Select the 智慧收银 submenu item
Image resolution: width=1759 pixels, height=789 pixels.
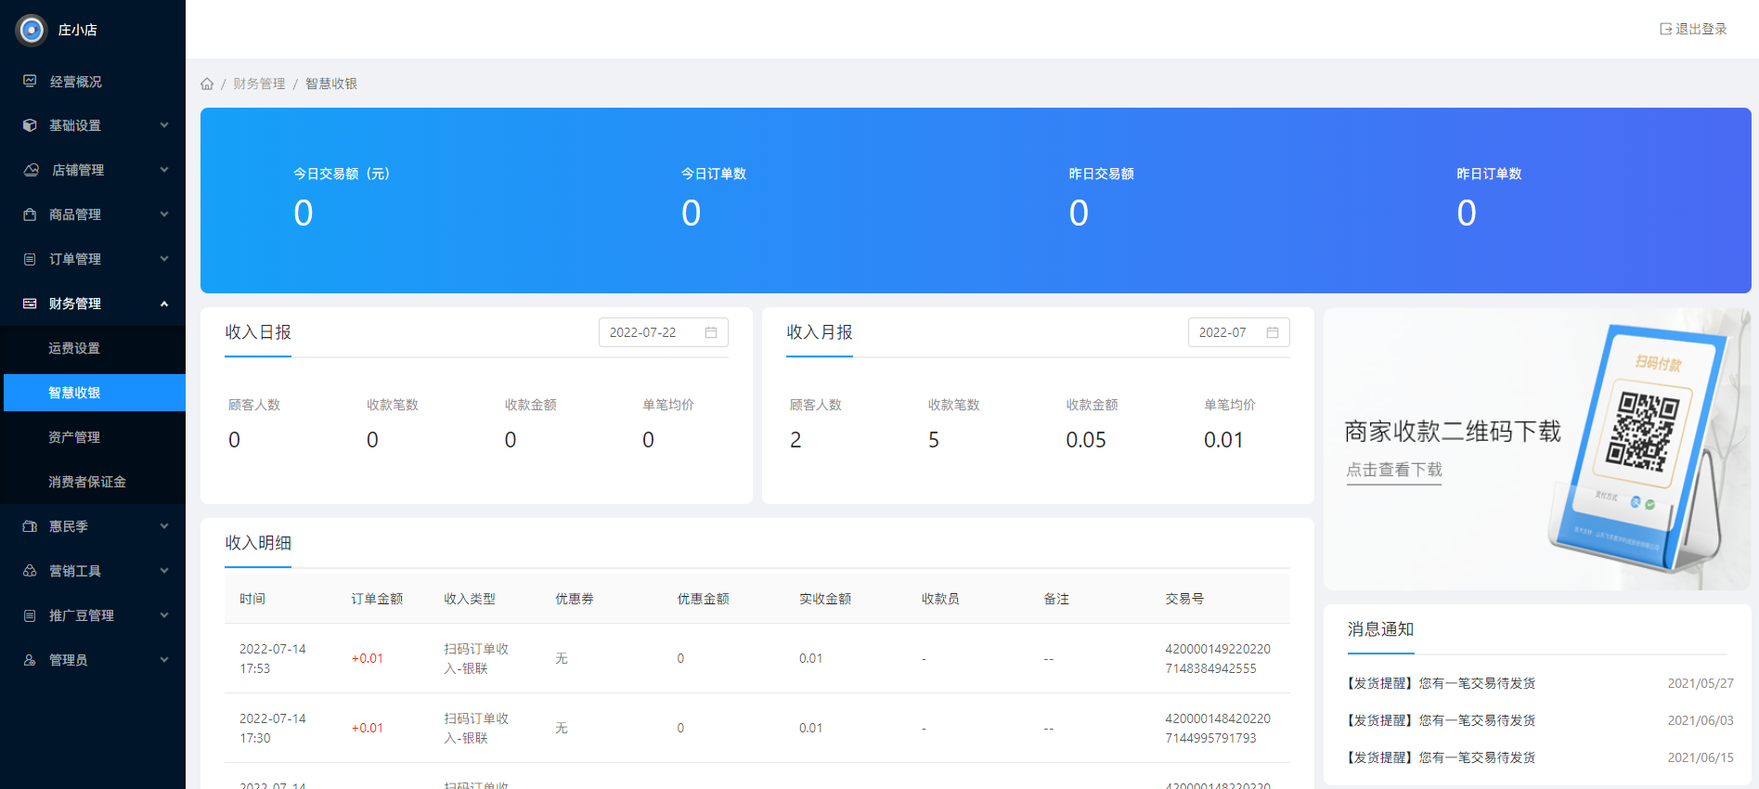pos(93,393)
